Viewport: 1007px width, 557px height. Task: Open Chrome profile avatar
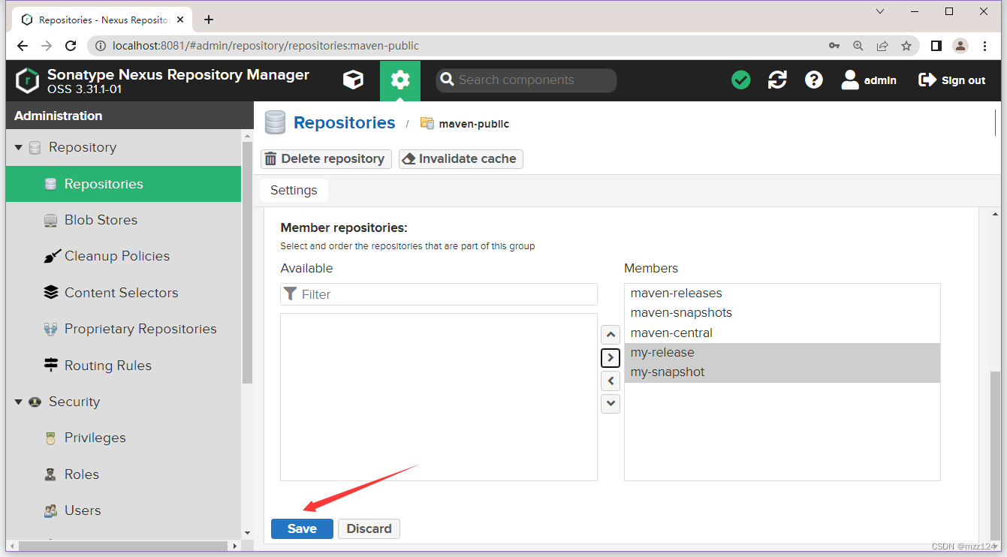click(960, 46)
